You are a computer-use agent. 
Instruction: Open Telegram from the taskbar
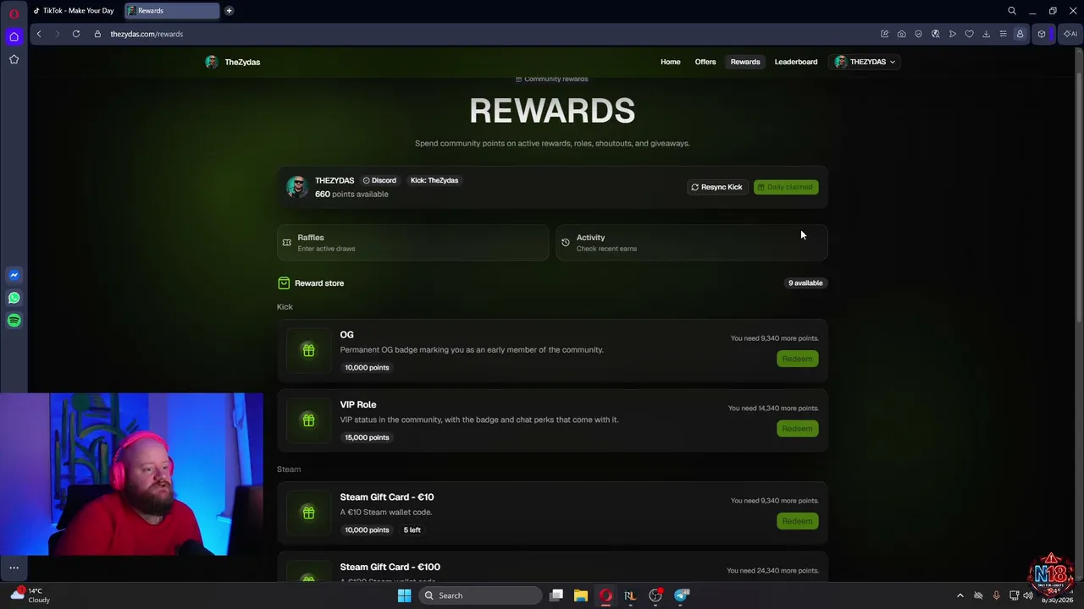(x=681, y=595)
